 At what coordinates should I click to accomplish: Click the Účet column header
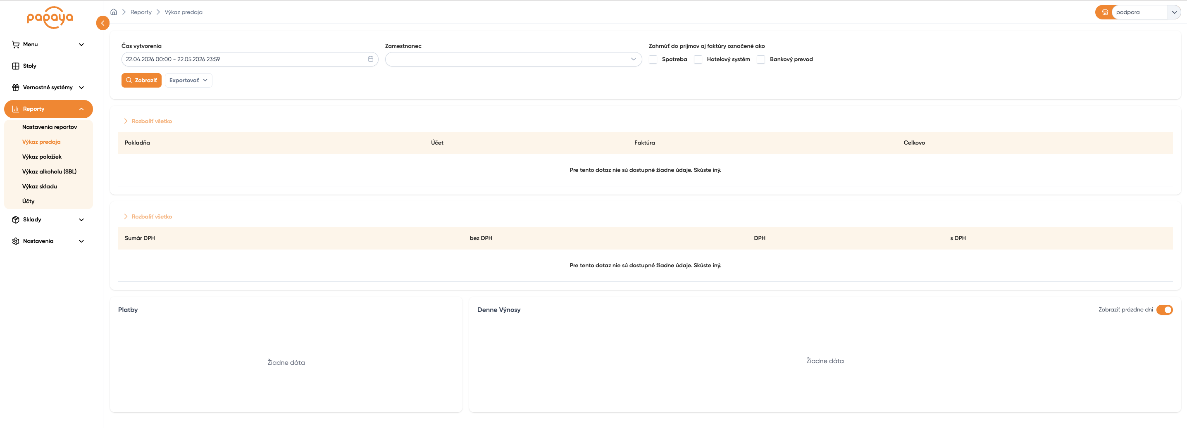pos(437,143)
